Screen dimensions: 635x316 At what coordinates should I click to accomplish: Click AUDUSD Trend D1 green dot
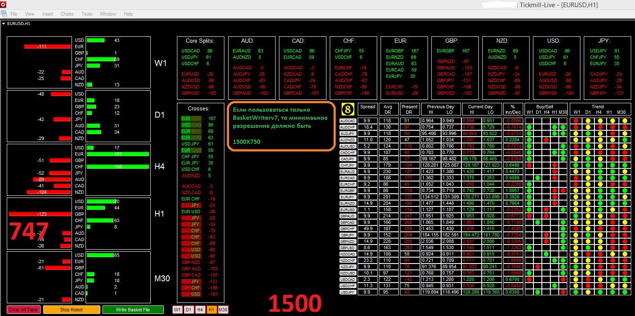[588, 146]
